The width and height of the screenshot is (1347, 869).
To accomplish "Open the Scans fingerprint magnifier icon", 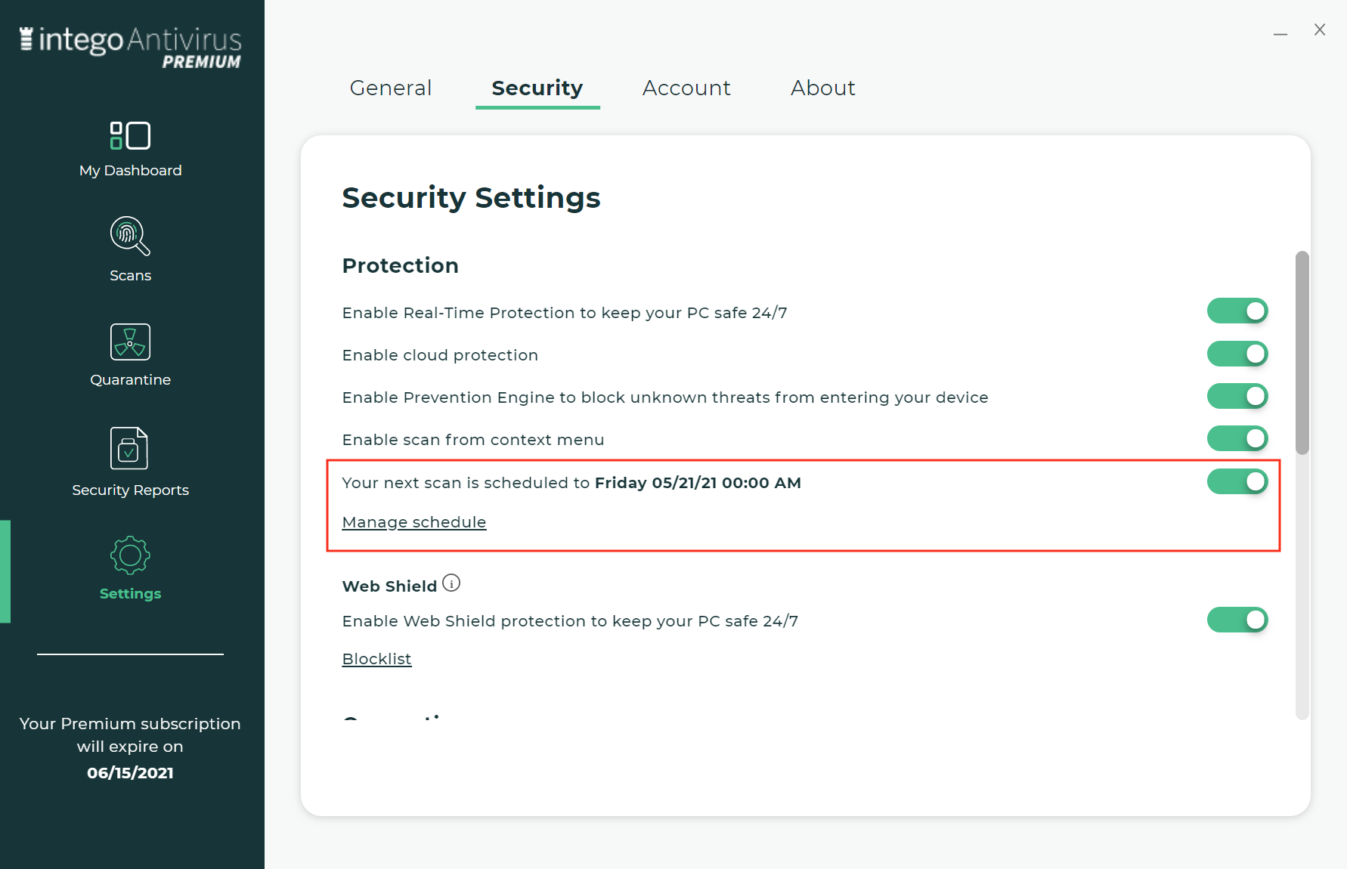I will click(130, 236).
